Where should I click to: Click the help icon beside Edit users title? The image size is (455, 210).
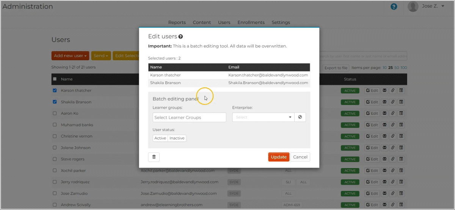[x=181, y=37]
